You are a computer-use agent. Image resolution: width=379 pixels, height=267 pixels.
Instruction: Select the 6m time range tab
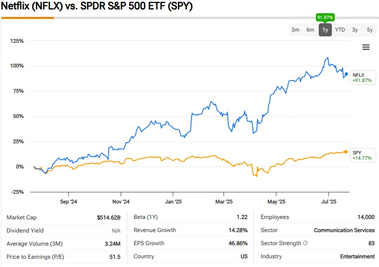click(x=310, y=30)
